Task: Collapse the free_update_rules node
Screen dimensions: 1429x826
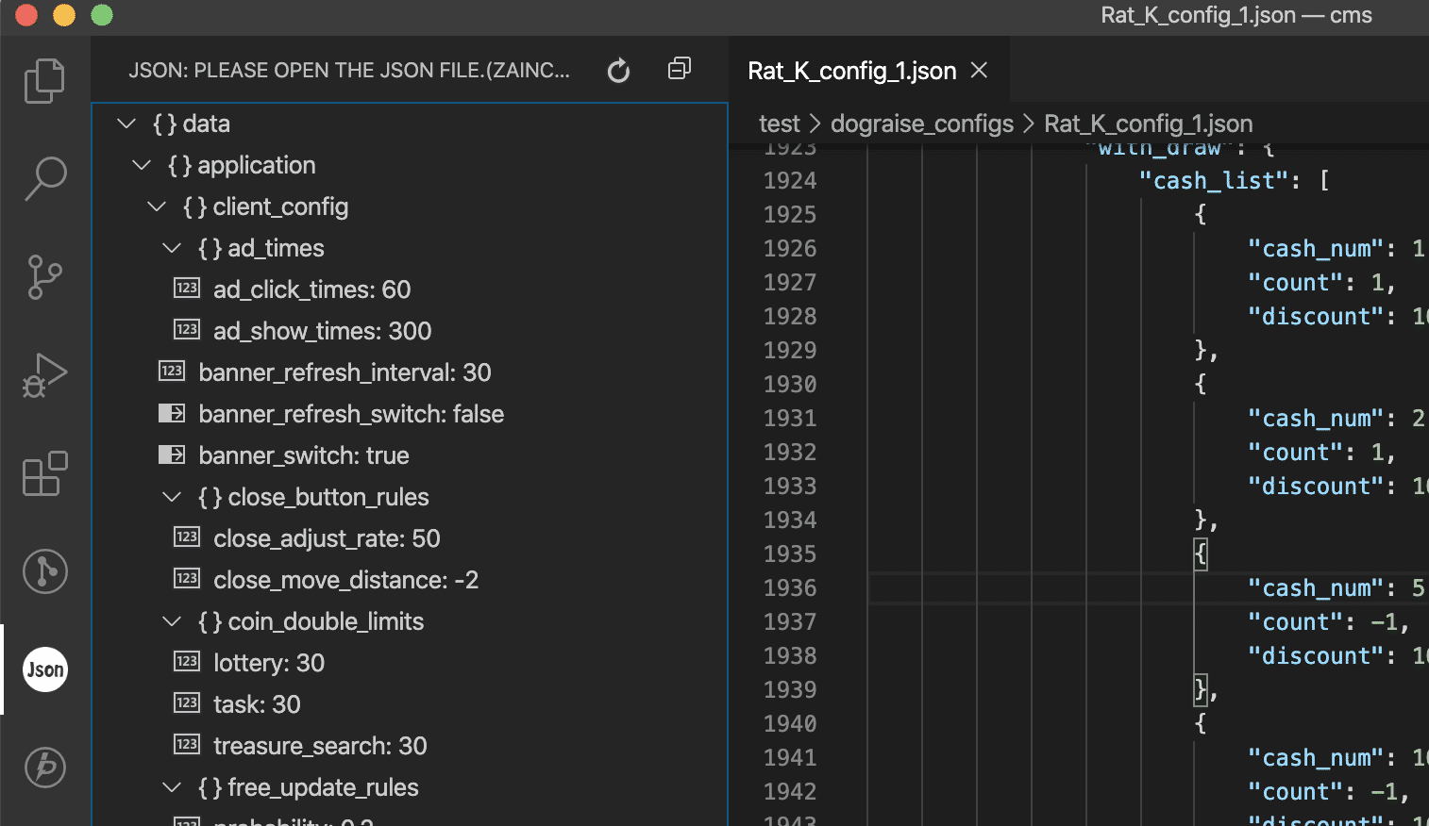Action: pyautogui.click(x=172, y=787)
